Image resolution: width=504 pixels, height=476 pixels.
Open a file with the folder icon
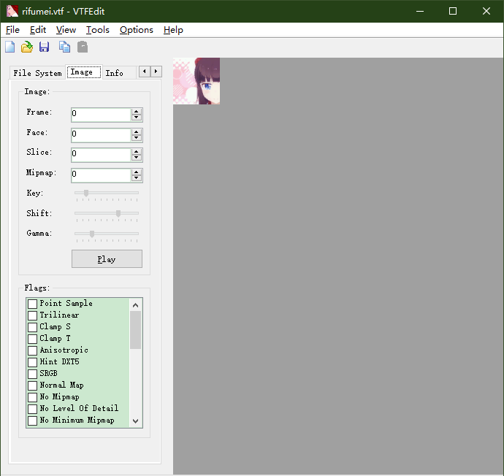pyautogui.click(x=27, y=47)
